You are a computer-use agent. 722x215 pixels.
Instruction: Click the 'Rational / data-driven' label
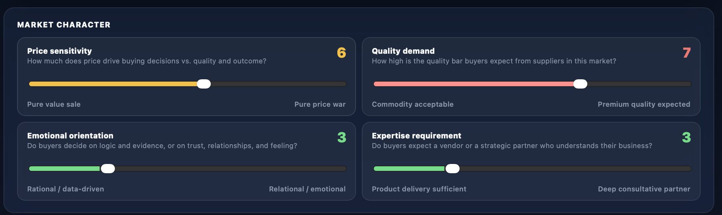click(x=66, y=189)
